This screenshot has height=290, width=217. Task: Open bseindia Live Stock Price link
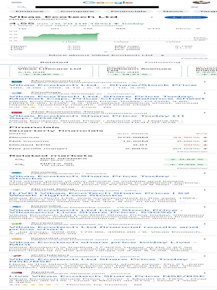[x=96, y=211]
